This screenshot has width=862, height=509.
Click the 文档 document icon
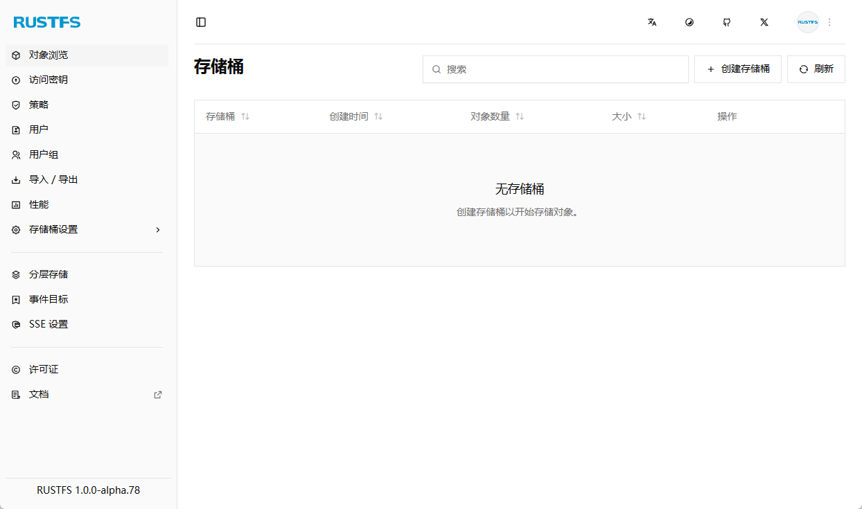point(16,395)
